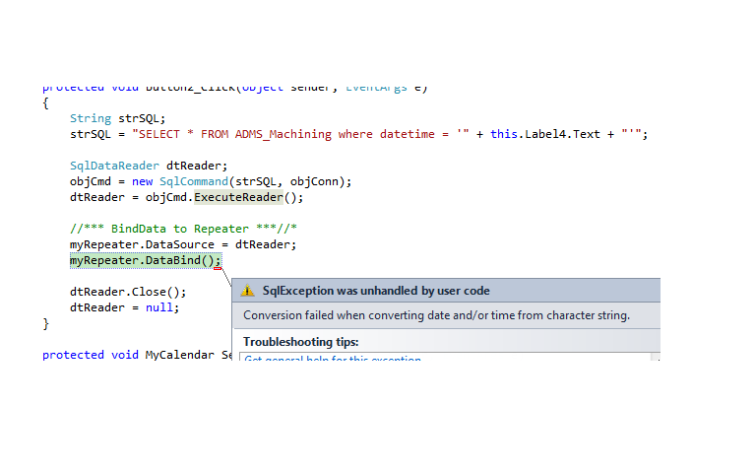Click the 'dtReader = null;' line
This screenshot has width=756, height=473.
coord(124,307)
